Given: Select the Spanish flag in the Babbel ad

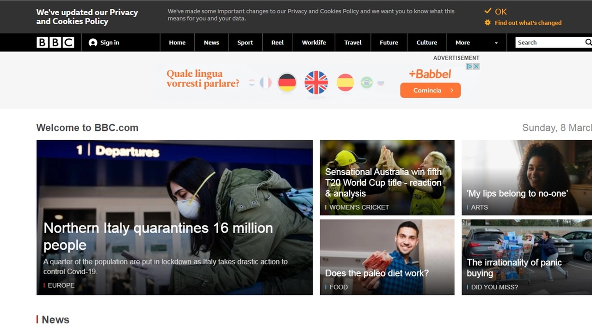Looking at the screenshot, I should pyautogui.click(x=345, y=83).
